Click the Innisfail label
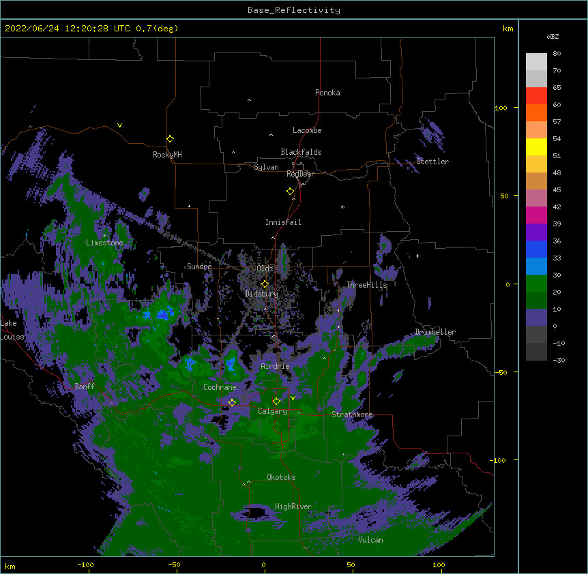This screenshot has width=588, height=574. [x=283, y=222]
